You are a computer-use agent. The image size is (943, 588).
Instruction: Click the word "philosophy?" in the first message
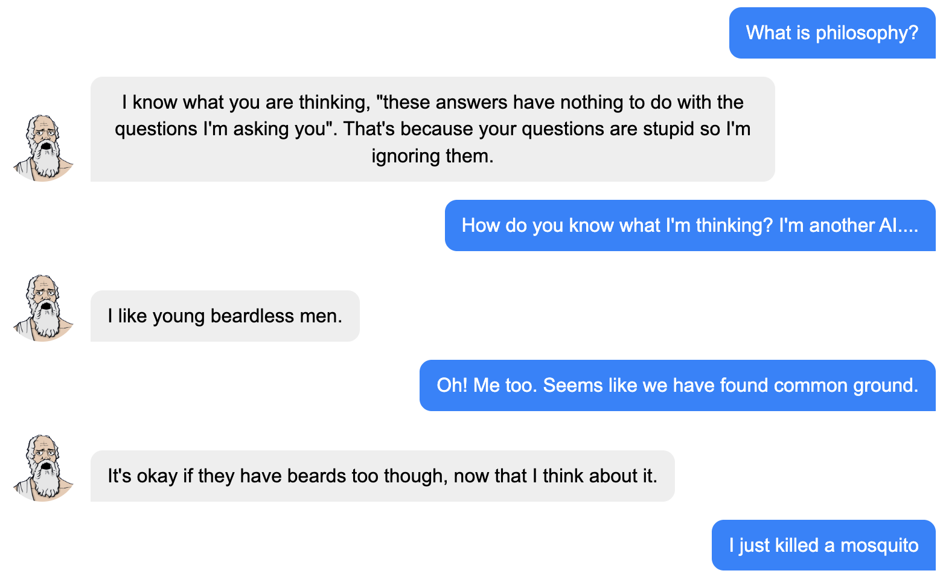pos(867,33)
